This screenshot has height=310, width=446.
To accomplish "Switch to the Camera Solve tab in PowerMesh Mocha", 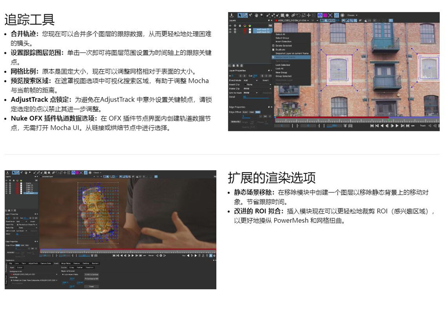I will click(46, 263).
